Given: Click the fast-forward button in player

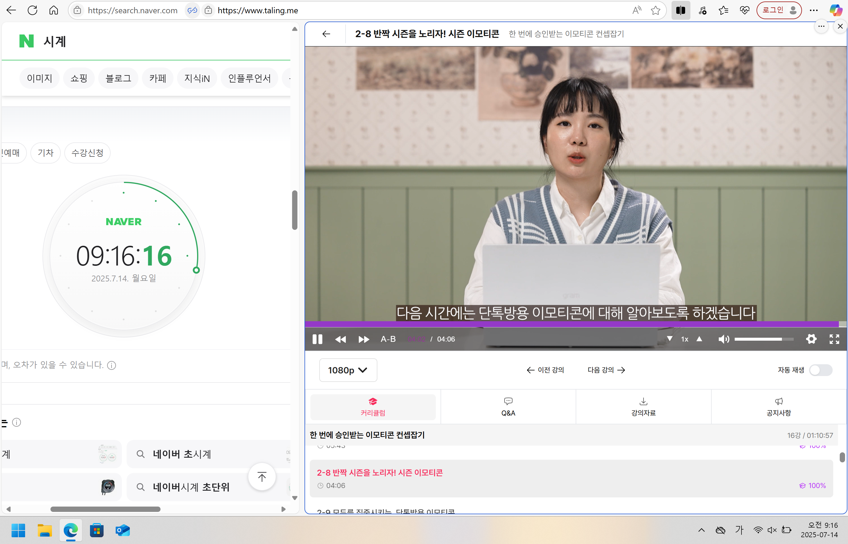Looking at the screenshot, I should point(364,339).
